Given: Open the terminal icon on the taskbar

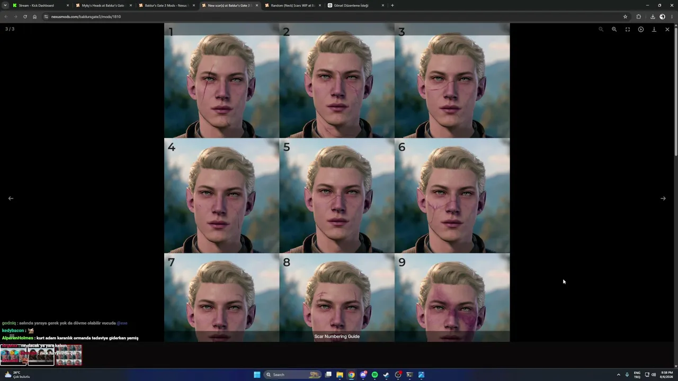Looking at the screenshot, I should coord(409,375).
